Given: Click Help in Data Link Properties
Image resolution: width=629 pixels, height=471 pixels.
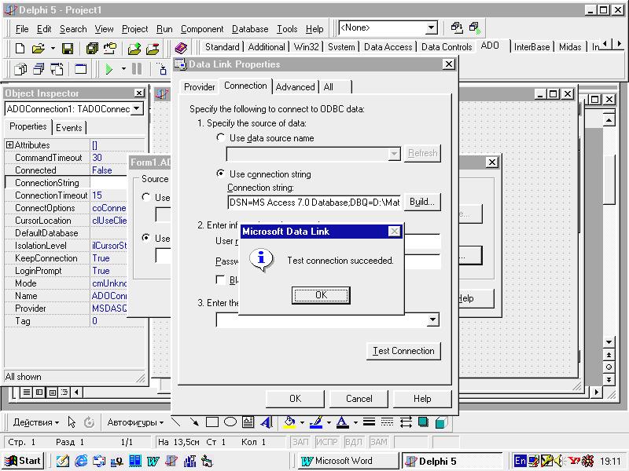Looking at the screenshot, I should [x=422, y=399].
